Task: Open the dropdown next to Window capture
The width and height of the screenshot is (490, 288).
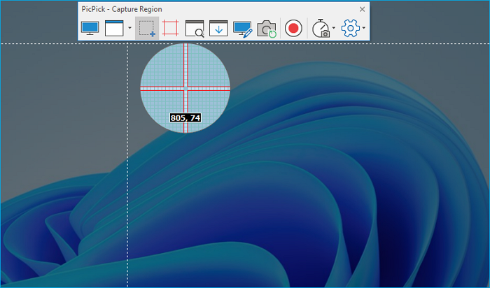Action: point(129,28)
